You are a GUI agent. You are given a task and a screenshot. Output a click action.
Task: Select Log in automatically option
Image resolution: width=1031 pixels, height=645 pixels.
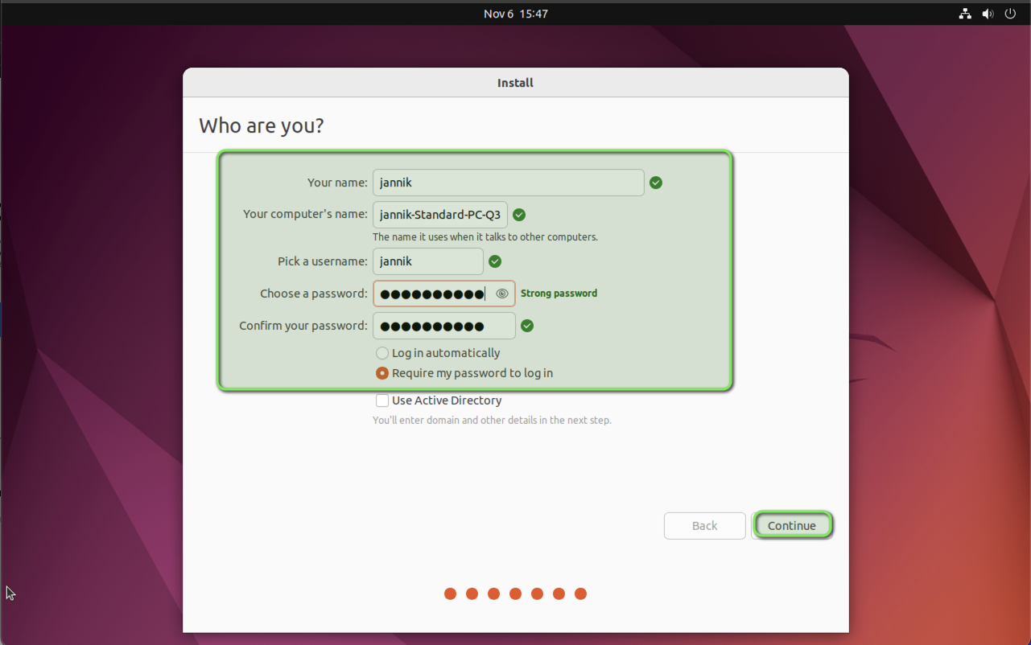click(382, 353)
